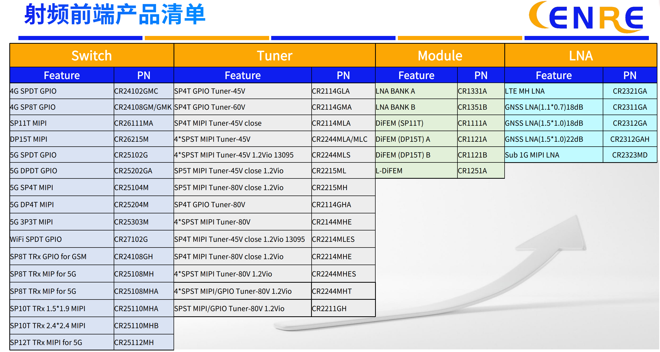Click part number CR2114GLA

pyautogui.click(x=331, y=91)
